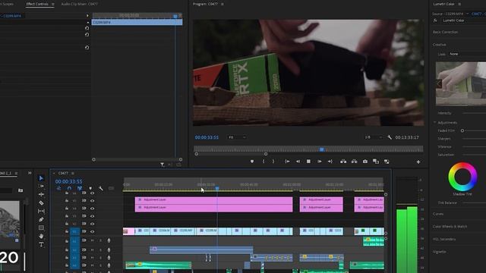Select the Selection tool arrow
The height and width of the screenshot is (273, 486).
pyautogui.click(x=41, y=178)
